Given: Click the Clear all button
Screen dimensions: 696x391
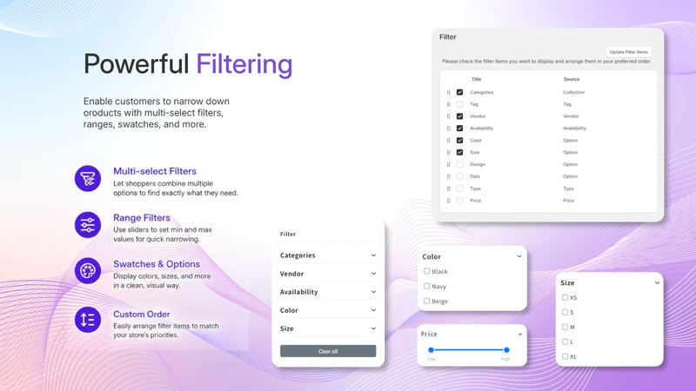Looking at the screenshot, I should point(328,351).
